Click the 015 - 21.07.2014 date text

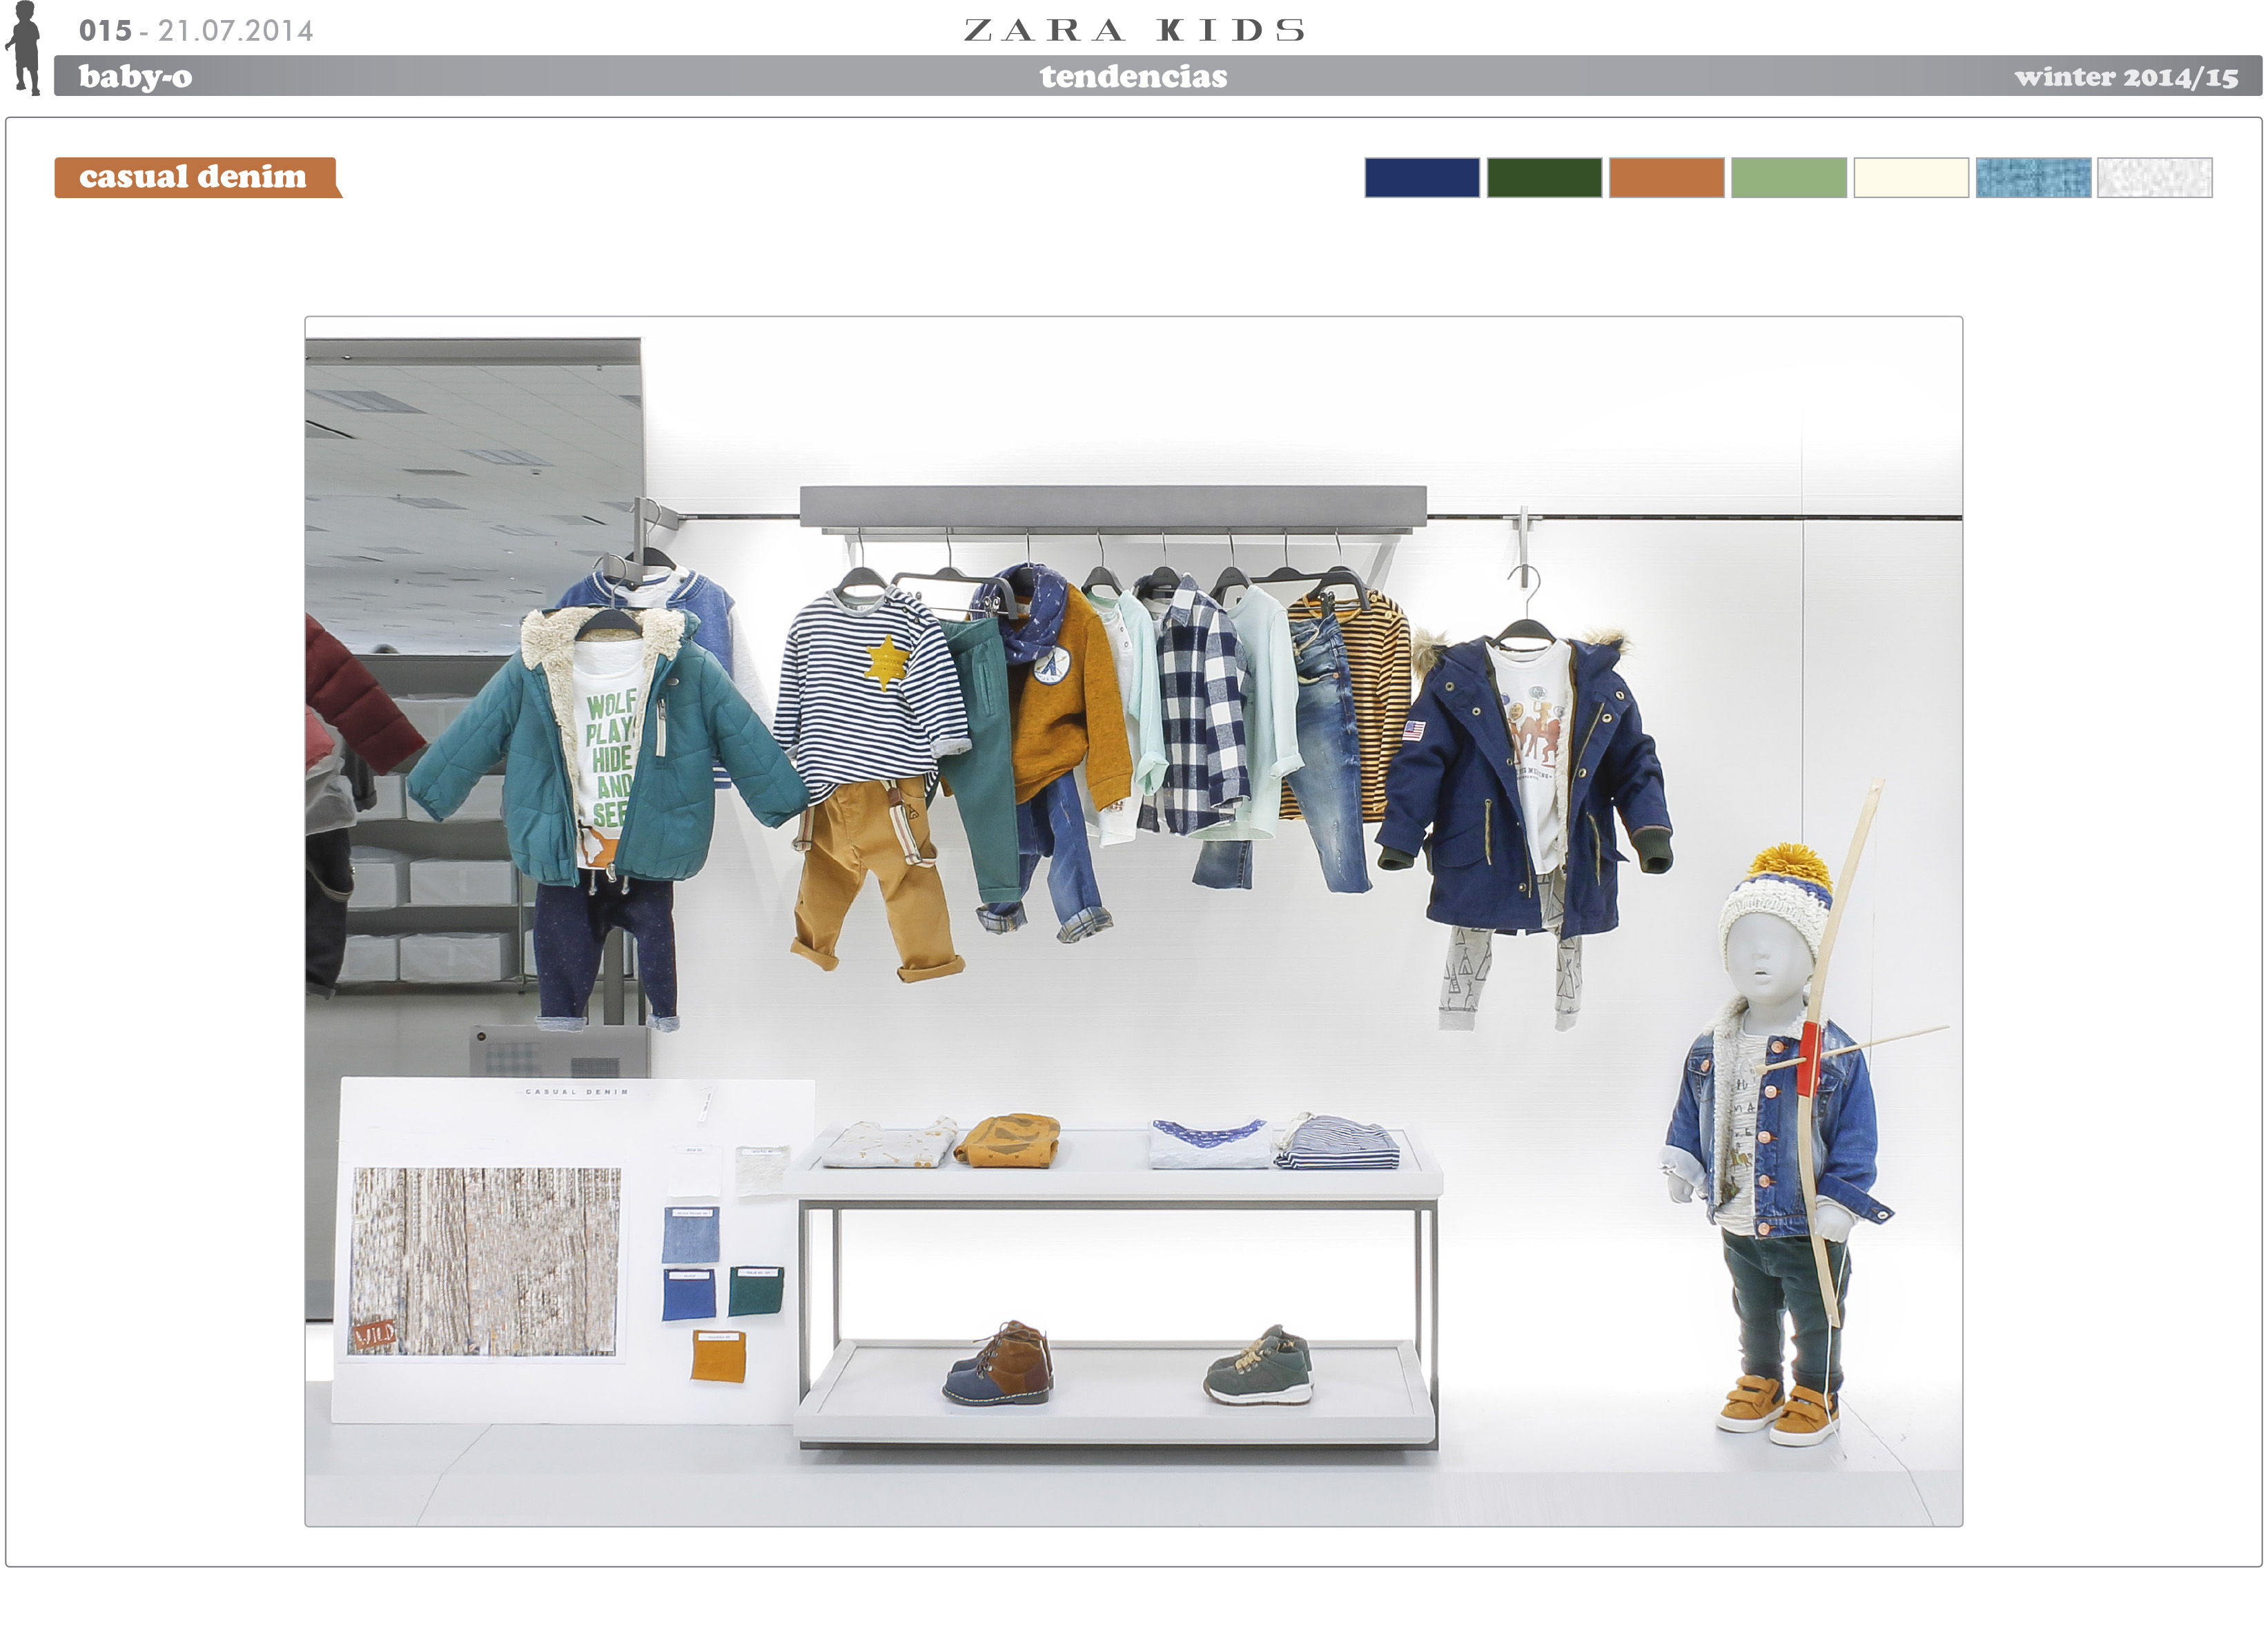click(x=196, y=31)
